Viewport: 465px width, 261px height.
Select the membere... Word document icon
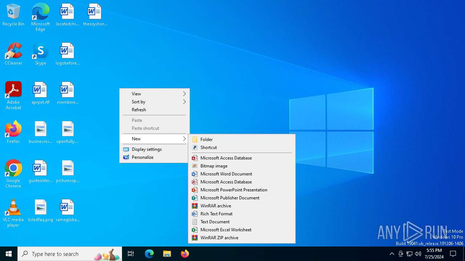coord(67,94)
